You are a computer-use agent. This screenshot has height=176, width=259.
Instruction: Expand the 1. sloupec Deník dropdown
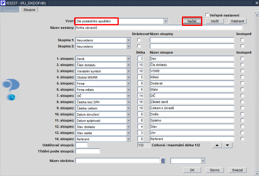coord(128,59)
